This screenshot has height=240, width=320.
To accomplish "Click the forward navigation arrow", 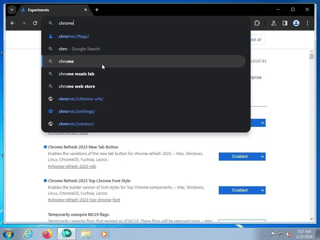I will [24, 23].
